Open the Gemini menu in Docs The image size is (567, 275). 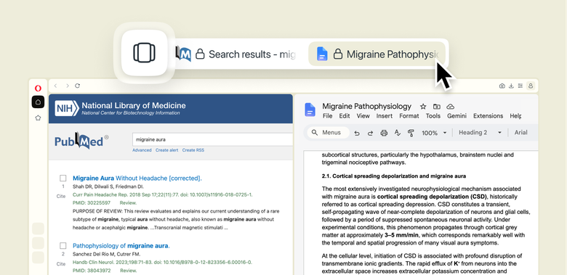pyautogui.click(x=457, y=116)
